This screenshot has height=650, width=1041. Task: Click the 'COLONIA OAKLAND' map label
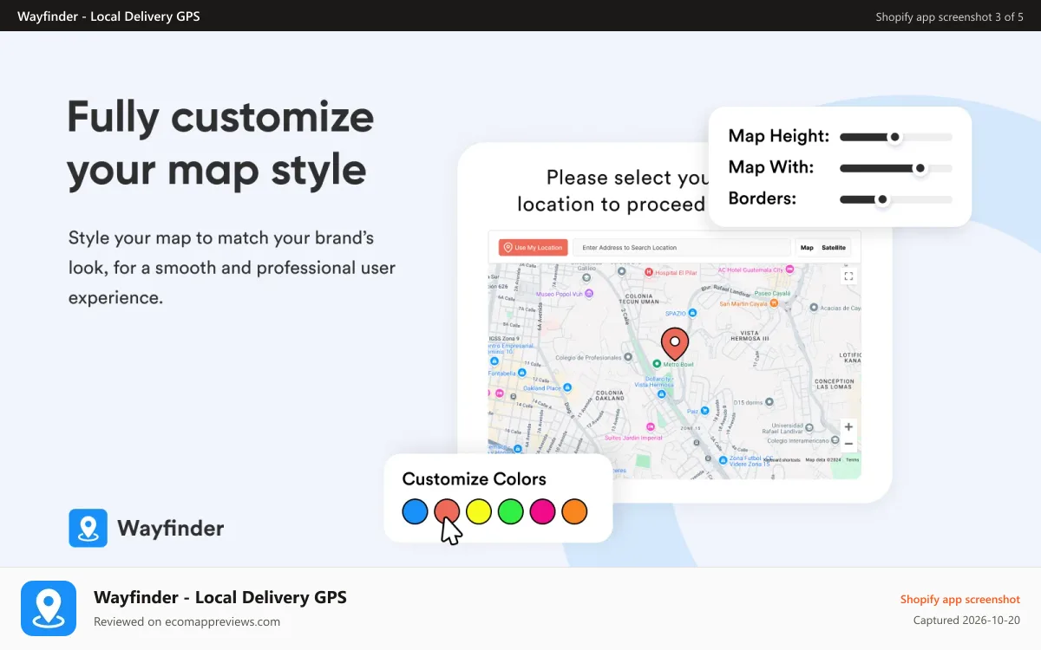(610, 396)
